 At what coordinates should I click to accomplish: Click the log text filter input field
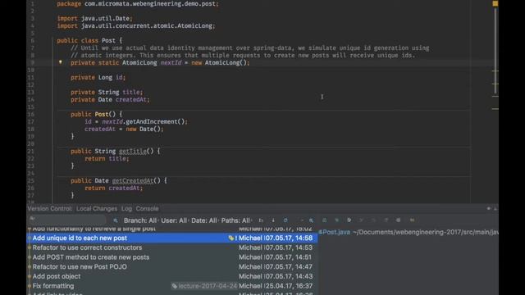pyautogui.click(x=67, y=220)
